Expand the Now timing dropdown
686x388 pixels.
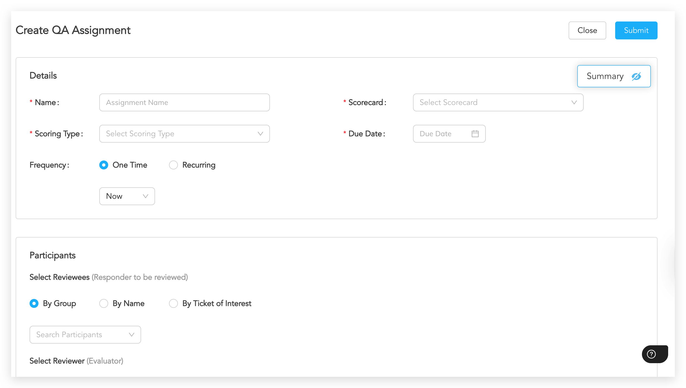point(127,196)
